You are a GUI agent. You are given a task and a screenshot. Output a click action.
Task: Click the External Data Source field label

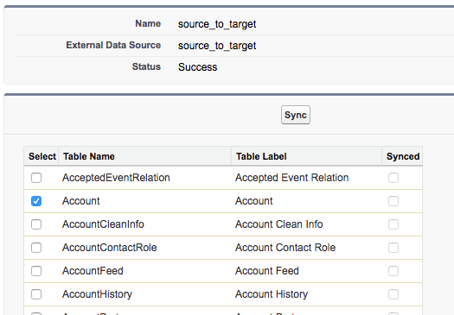point(113,45)
